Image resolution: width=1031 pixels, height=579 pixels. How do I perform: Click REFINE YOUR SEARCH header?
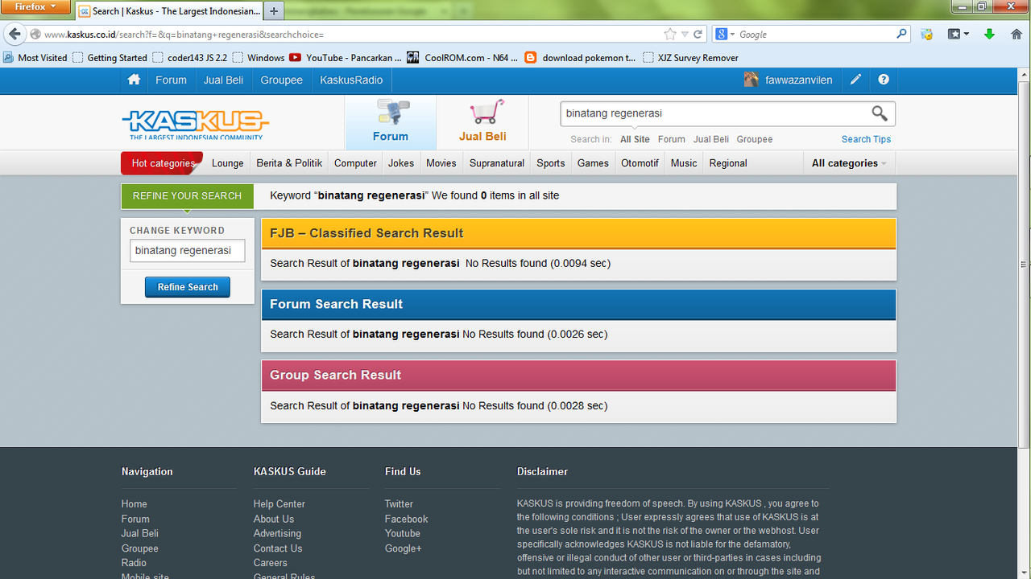click(x=187, y=195)
